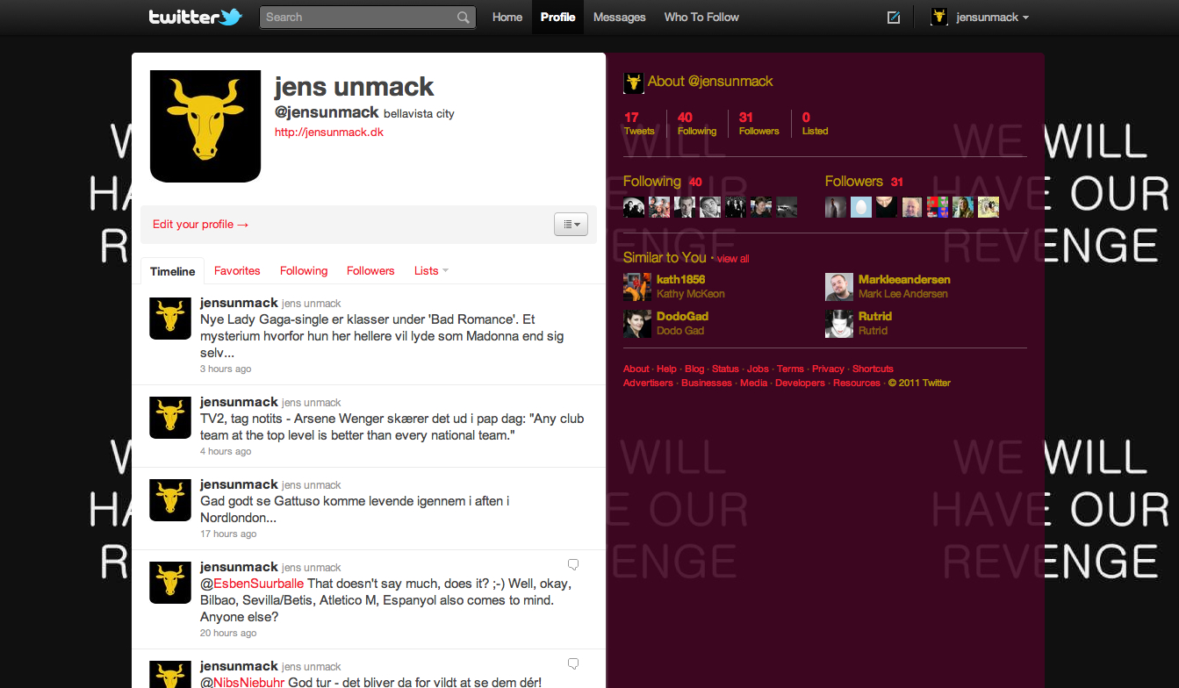Click Rutrid profile avatar
The width and height of the screenshot is (1179, 688).
coord(839,324)
